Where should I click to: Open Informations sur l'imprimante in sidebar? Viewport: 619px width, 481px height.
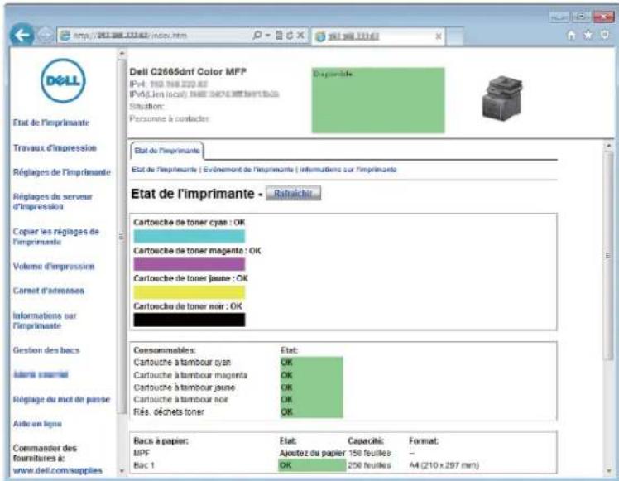pyautogui.click(x=45, y=320)
